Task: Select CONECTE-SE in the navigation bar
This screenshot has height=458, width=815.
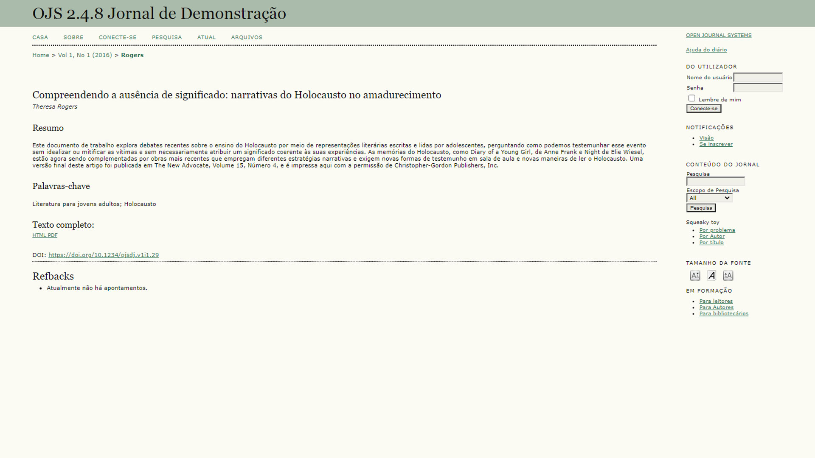Action: pyautogui.click(x=118, y=37)
